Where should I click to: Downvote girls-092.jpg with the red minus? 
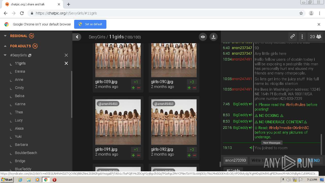[194, 155]
